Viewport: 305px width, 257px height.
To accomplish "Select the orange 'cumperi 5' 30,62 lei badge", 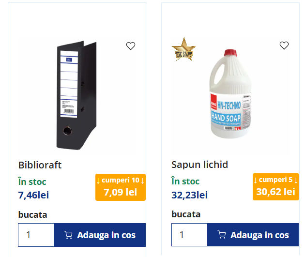I will click(275, 186).
